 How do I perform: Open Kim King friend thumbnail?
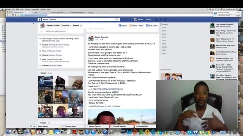point(76,97)
